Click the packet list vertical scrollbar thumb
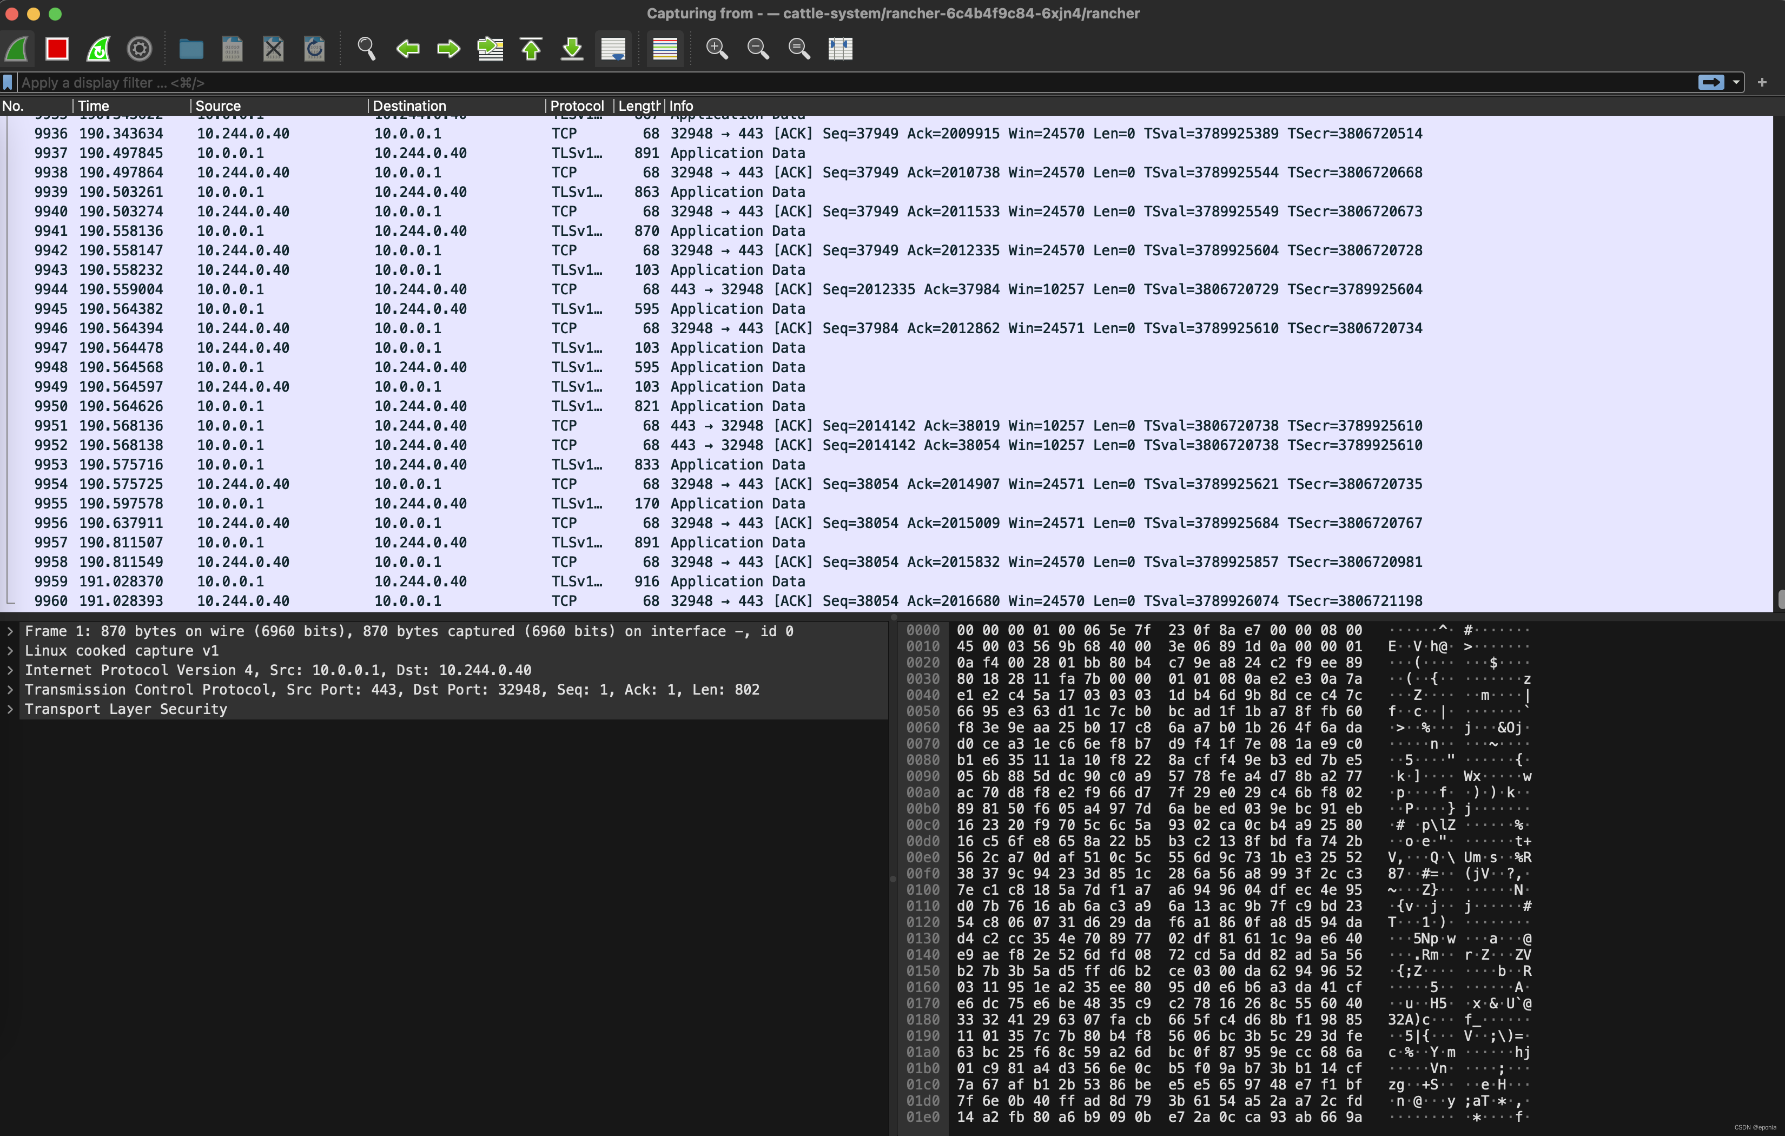This screenshot has width=1785, height=1136. [x=1781, y=599]
